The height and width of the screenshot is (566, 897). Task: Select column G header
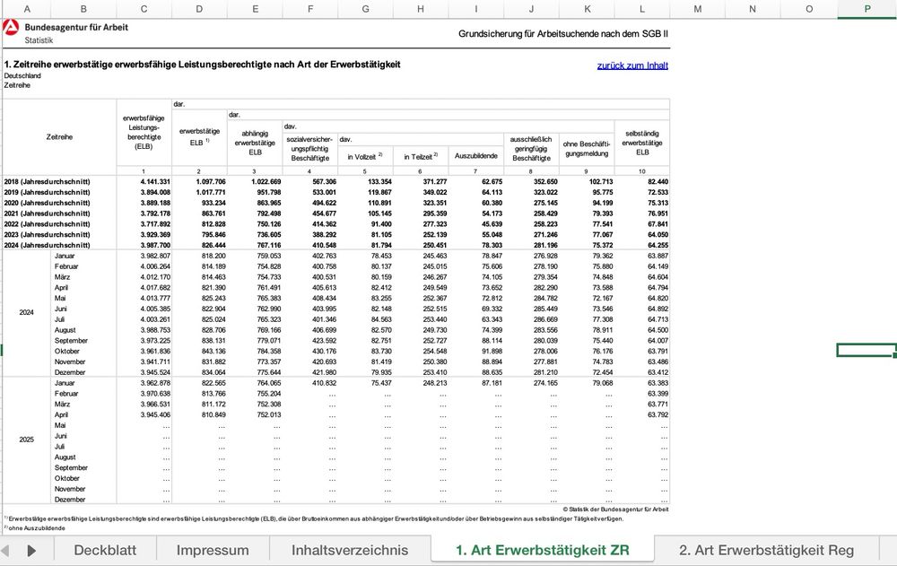coord(365,9)
